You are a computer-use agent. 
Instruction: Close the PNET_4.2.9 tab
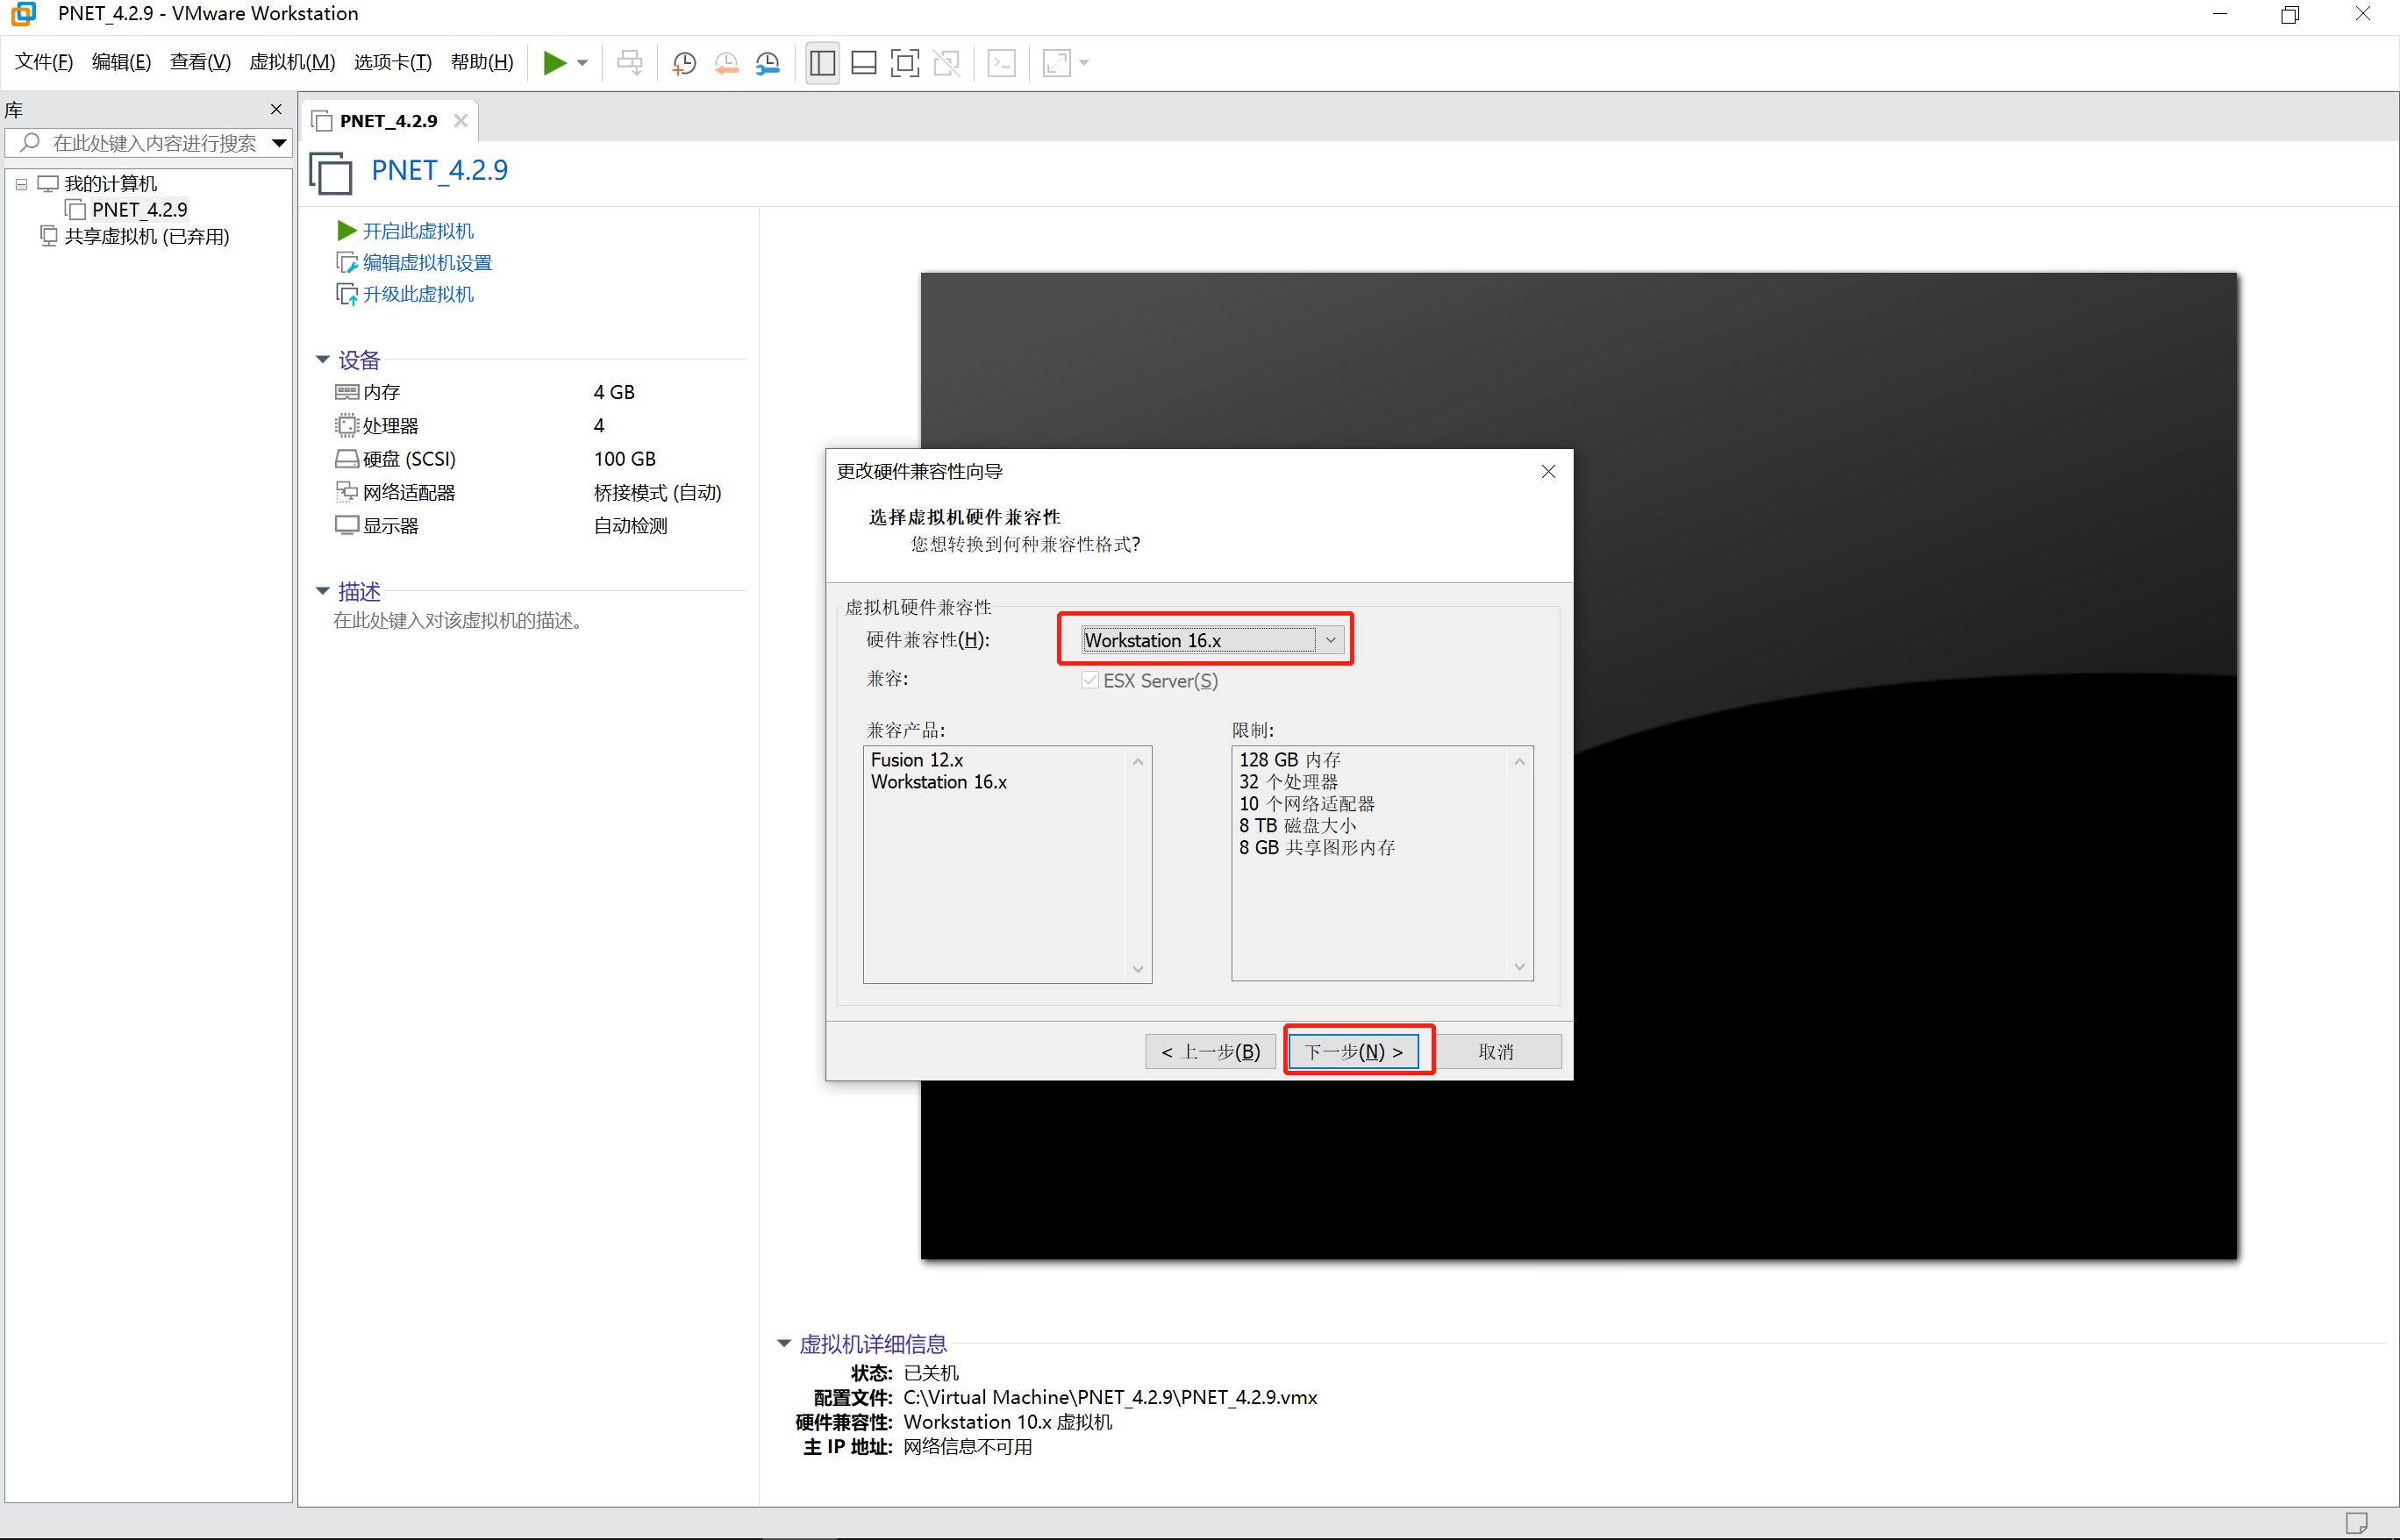461,121
